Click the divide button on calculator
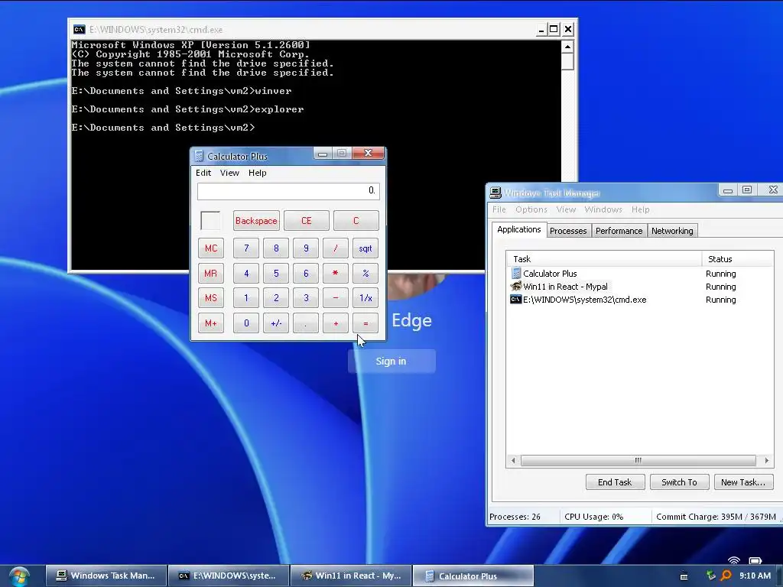Screen dimensions: 783x587 click(336, 248)
